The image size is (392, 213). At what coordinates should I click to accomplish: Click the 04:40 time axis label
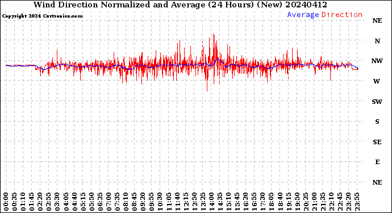pos(74,202)
